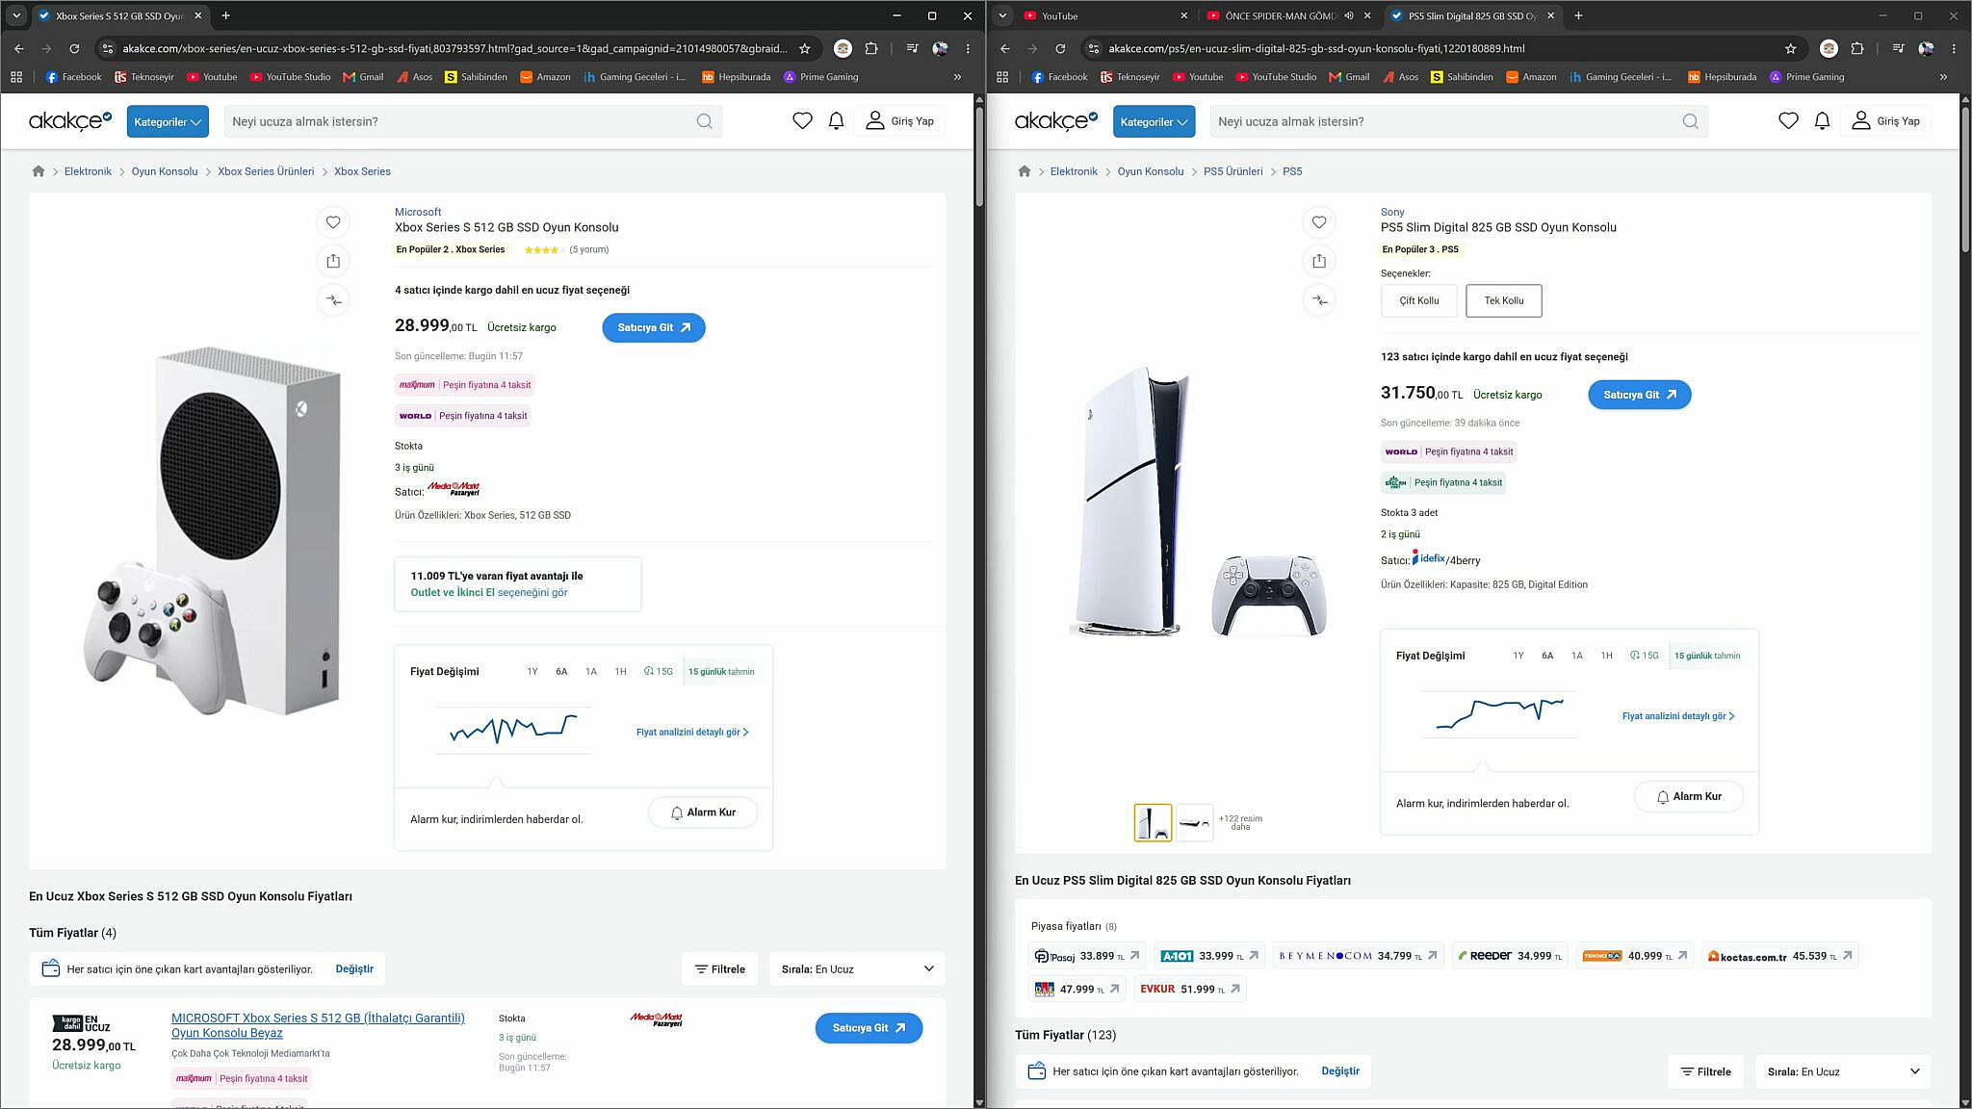The width and height of the screenshot is (1972, 1109).
Task: Select 15G range on PS5 price chart
Action: [1645, 656]
